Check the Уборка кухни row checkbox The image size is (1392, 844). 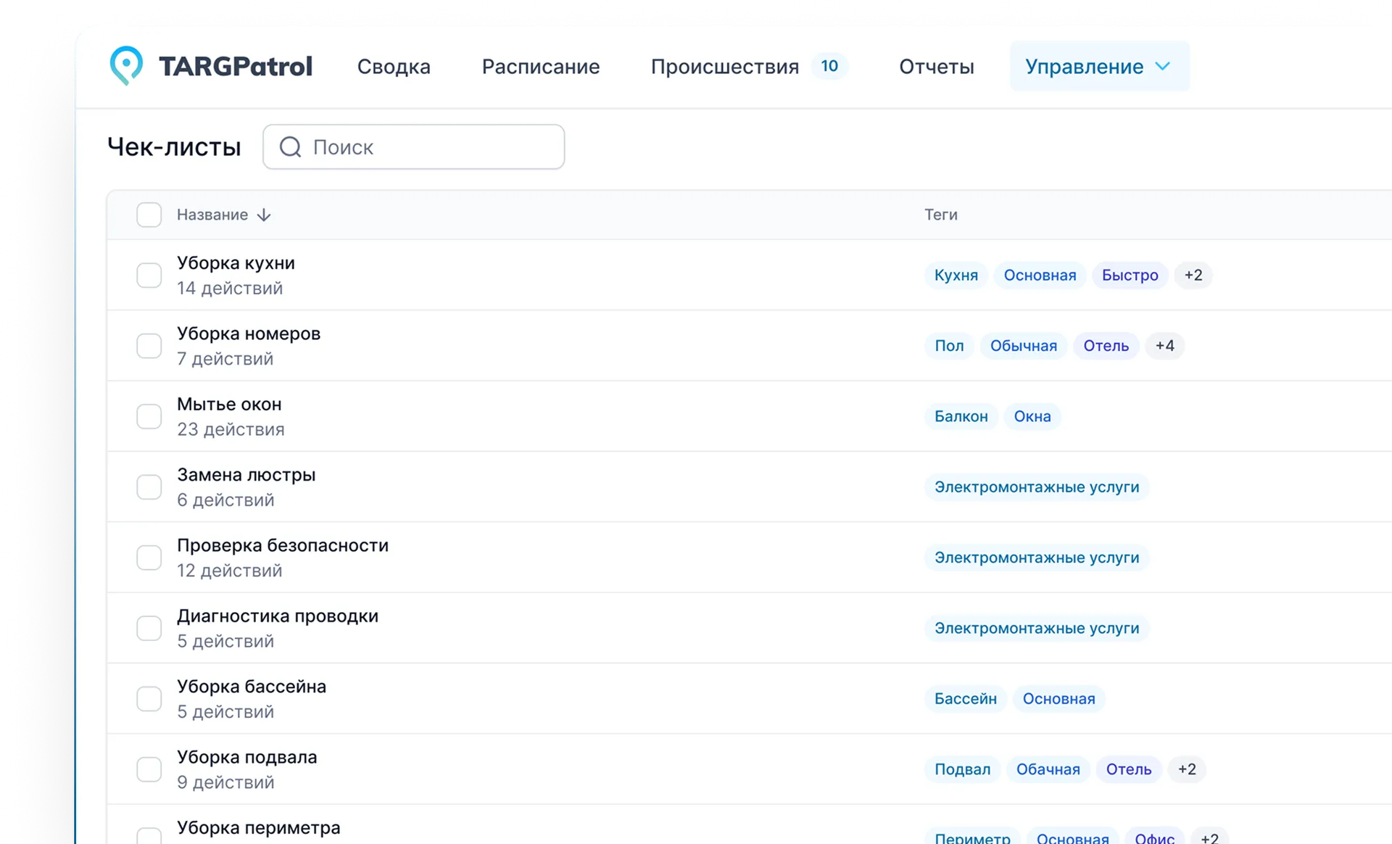(149, 276)
